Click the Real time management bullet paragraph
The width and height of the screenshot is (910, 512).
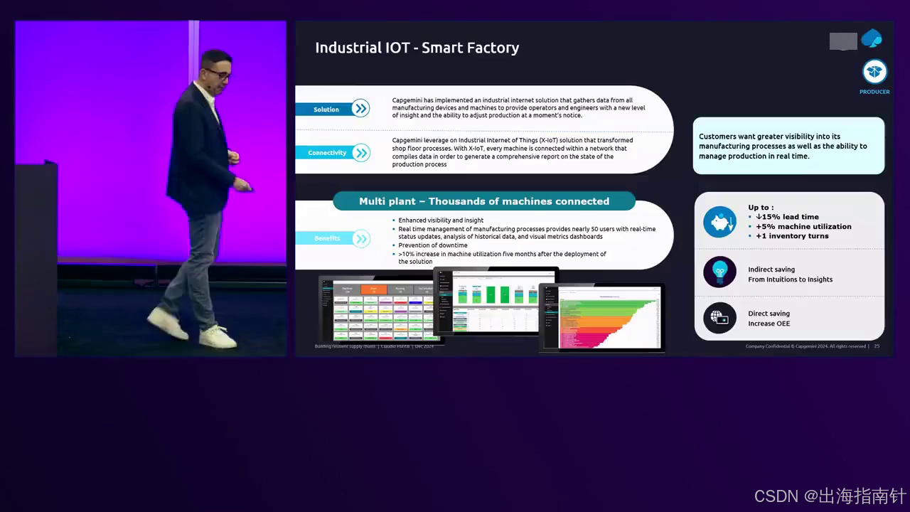click(x=527, y=233)
